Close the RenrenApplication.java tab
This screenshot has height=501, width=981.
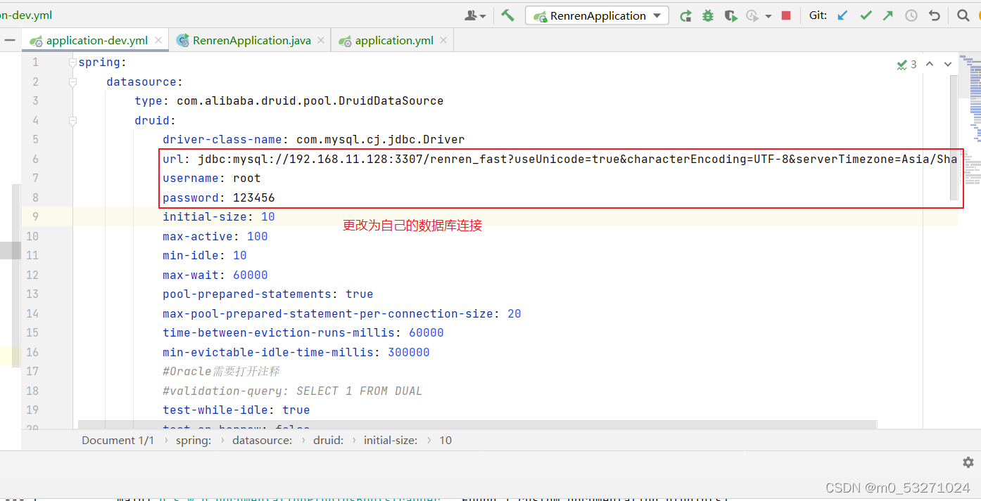[x=322, y=40]
